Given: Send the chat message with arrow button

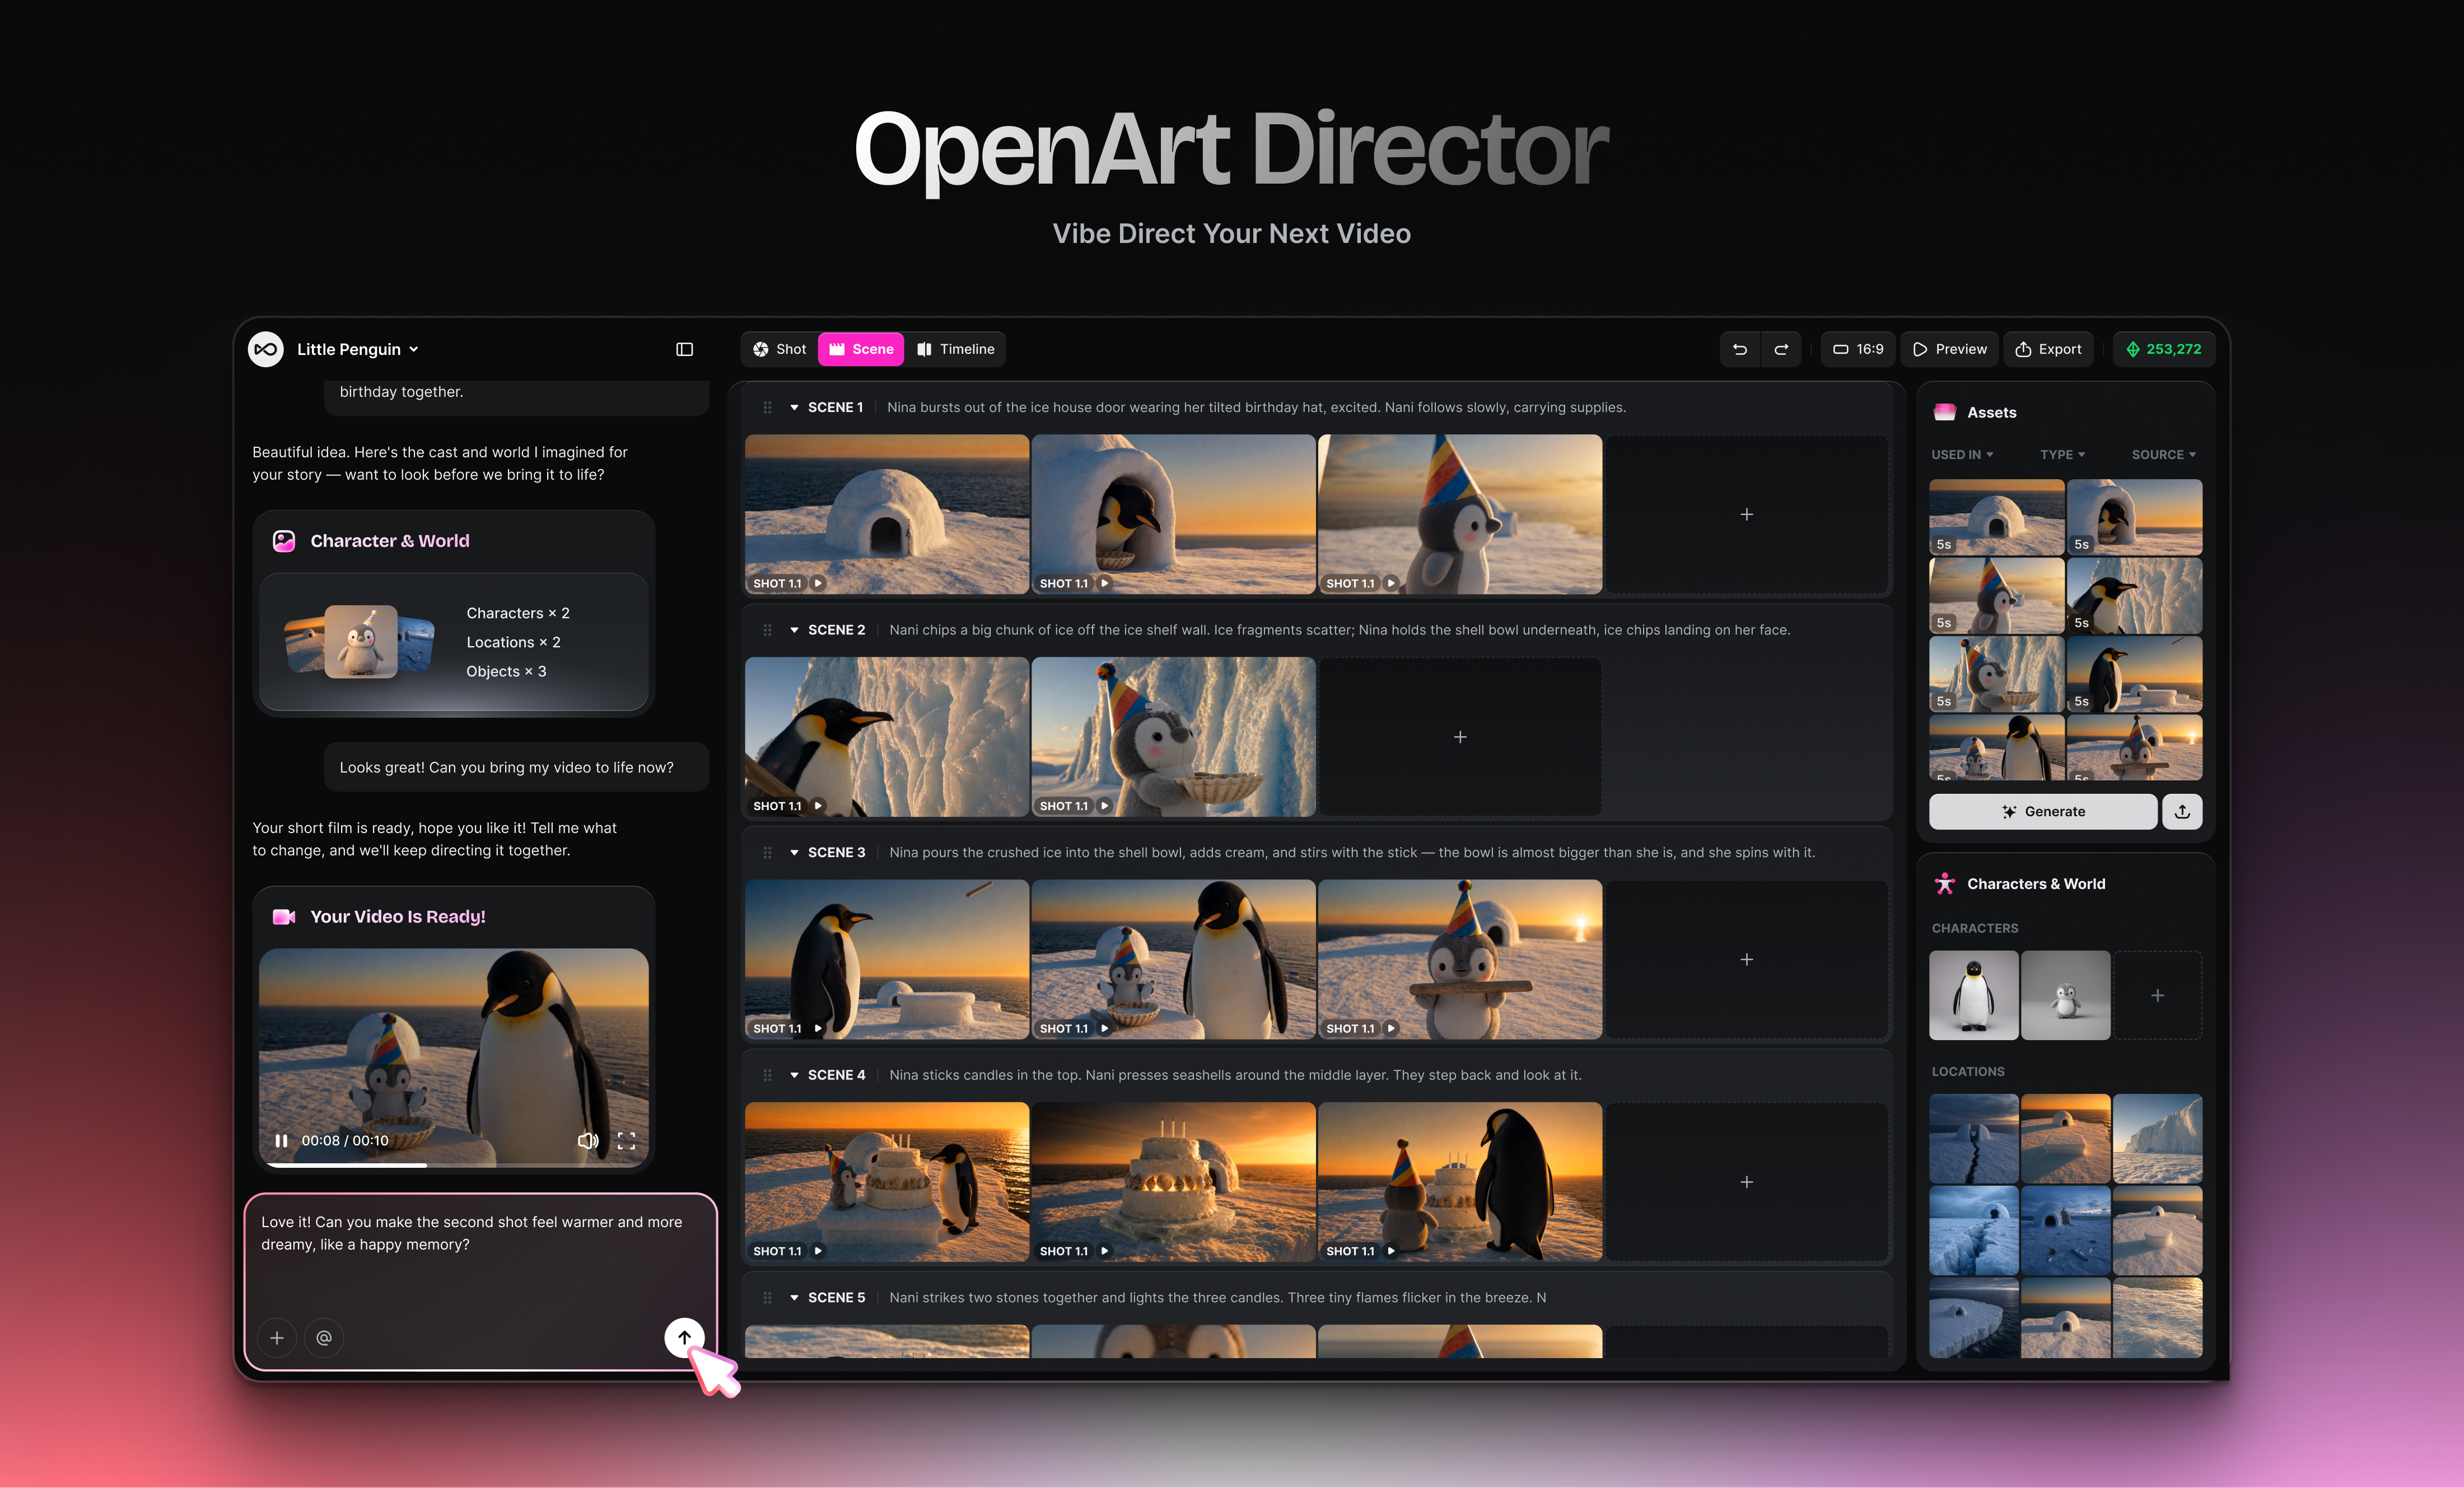Looking at the screenshot, I should pos(684,1337).
